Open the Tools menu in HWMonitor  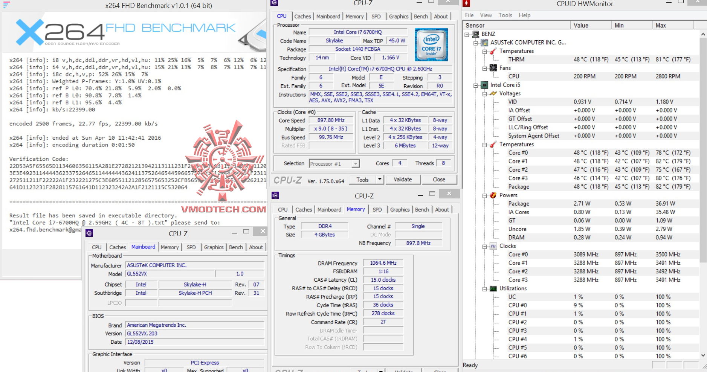[505, 15]
